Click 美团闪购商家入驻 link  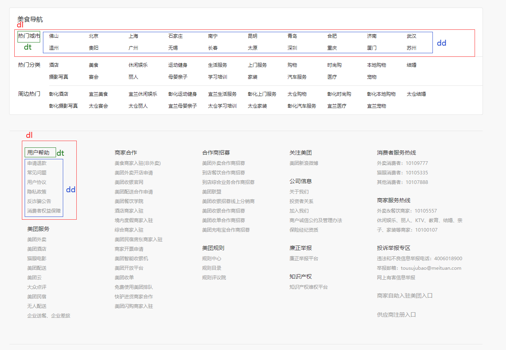134,306
